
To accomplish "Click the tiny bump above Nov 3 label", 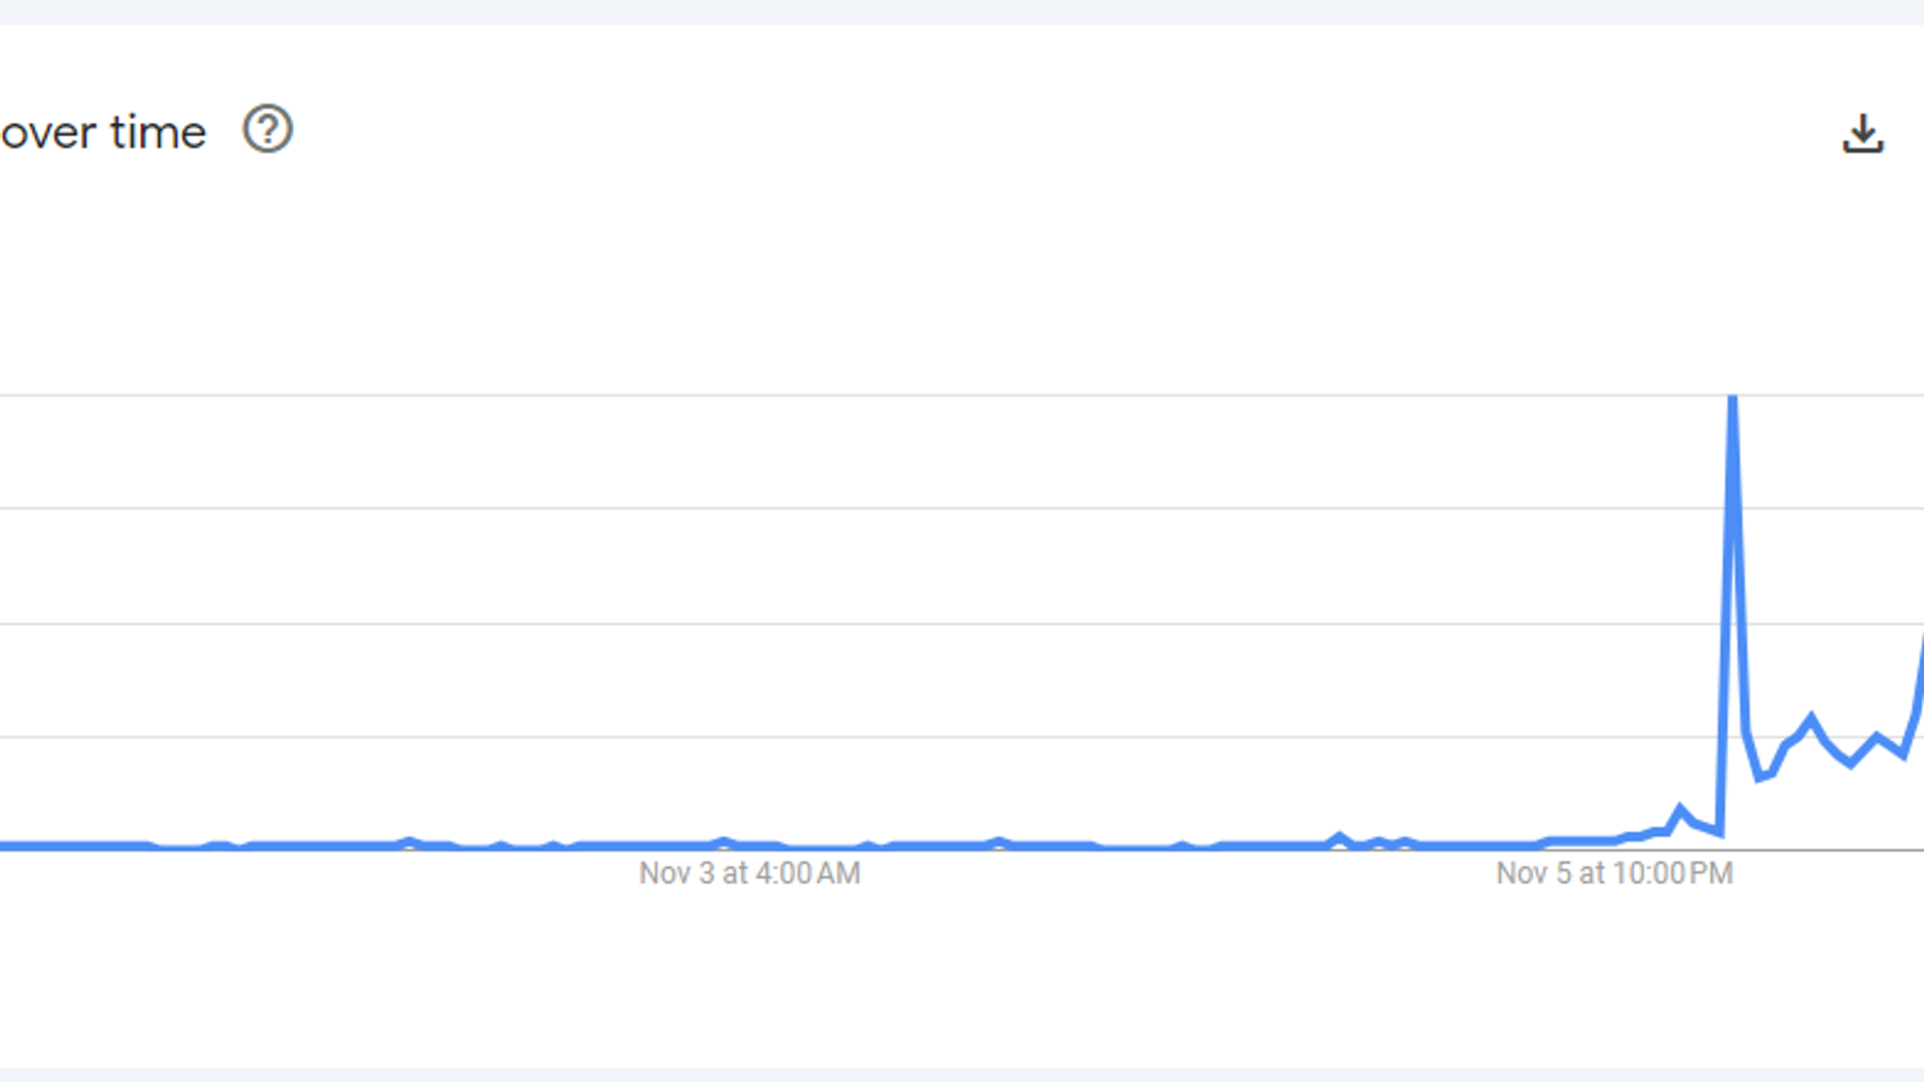I will click(723, 842).
